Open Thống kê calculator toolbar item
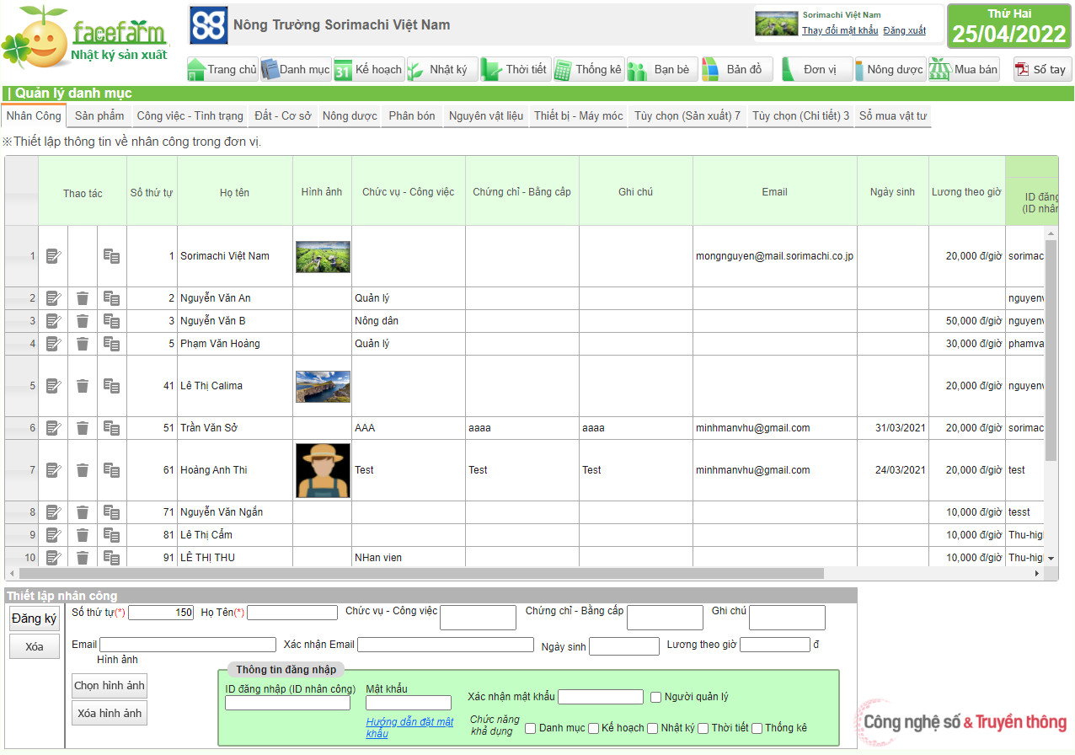This screenshot has width=1075, height=755. pos(588,69)
